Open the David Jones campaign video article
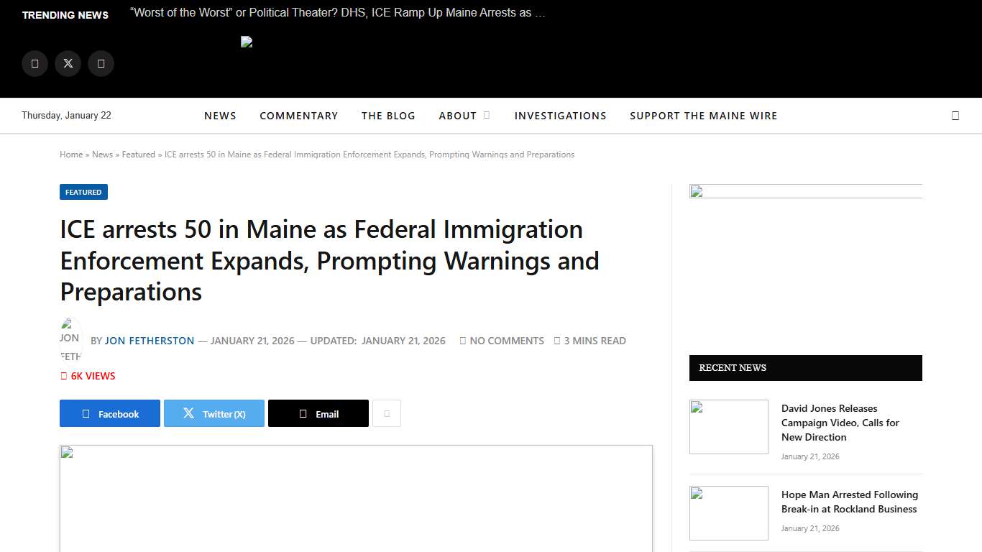982x552 pixels. click(840, 423)
